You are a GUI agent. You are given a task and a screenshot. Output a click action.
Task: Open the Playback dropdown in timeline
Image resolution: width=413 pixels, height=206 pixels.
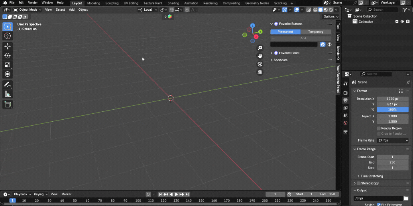click(x=22, y=194)
